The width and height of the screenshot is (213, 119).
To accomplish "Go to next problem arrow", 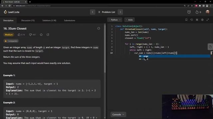I will coord(120,12).
